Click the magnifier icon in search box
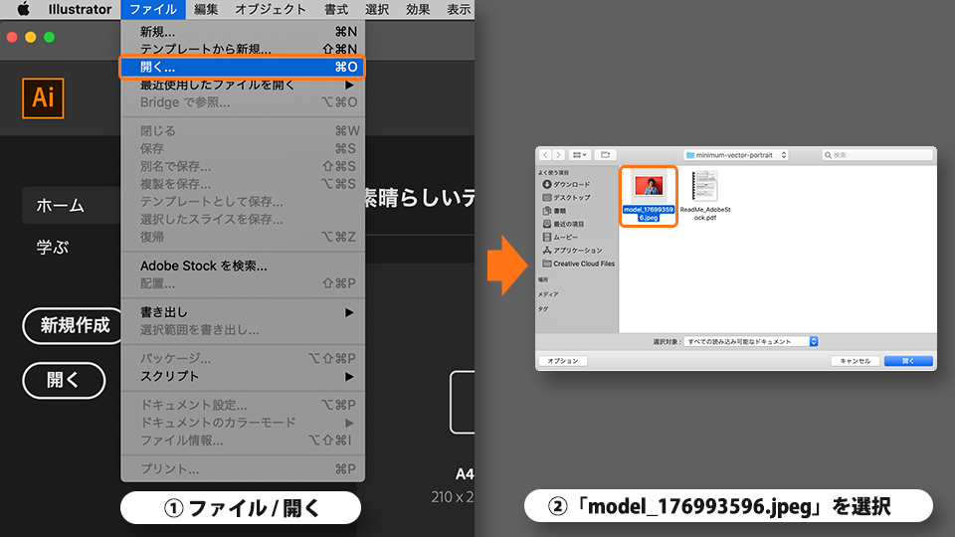This screenshot has height=537, width=955. [828, 155]
